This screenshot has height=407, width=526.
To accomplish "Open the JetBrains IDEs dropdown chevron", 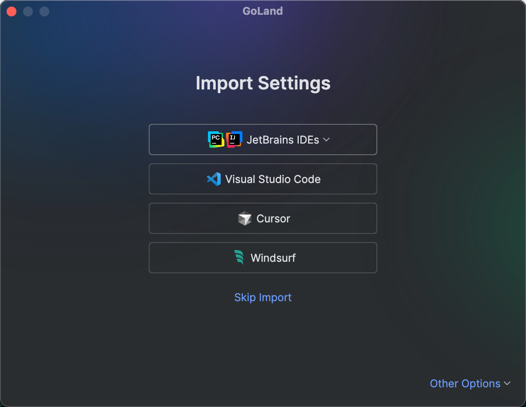I will (x=326, y=140).
